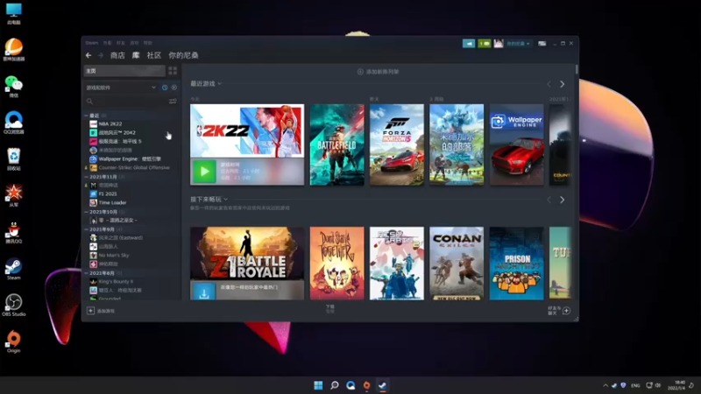Open the advanced filter settings icon
This screenshot has width=701, height=394.
(x=173, y=102)
